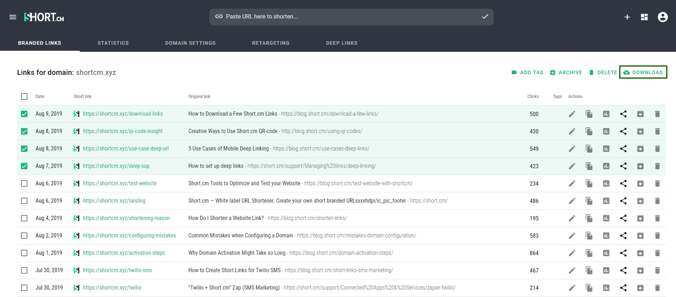Click the Add Tag button
This screenshot has width=676, height=297.
(x=527, y=72)
